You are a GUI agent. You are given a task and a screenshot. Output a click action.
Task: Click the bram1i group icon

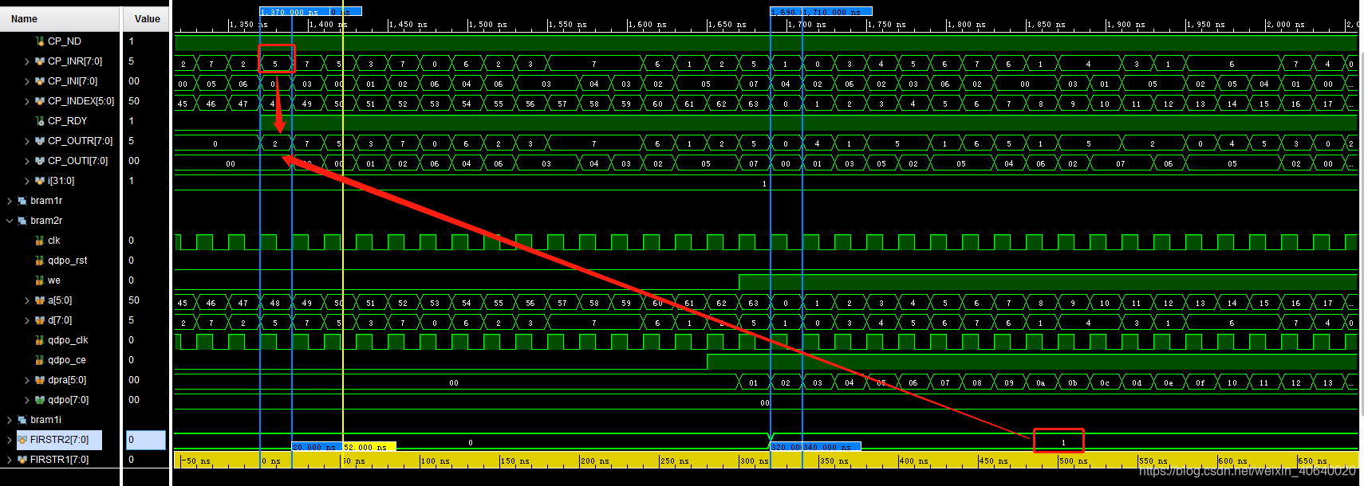pos(22,420)
